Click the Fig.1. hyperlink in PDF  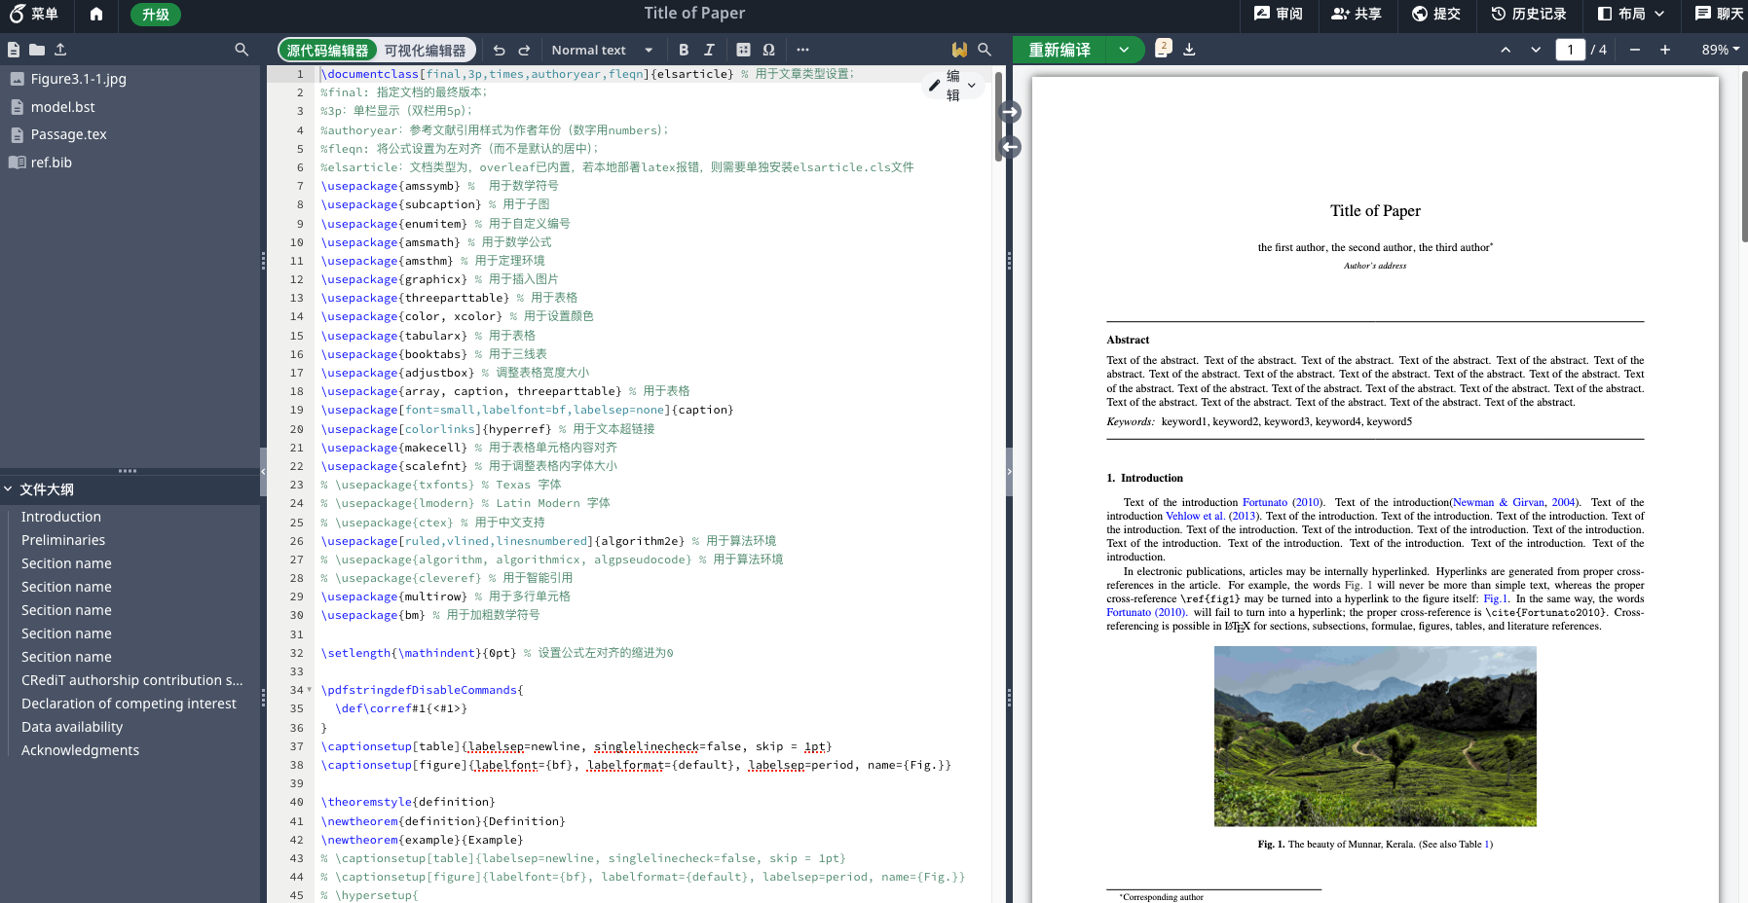pos(1496,598)
